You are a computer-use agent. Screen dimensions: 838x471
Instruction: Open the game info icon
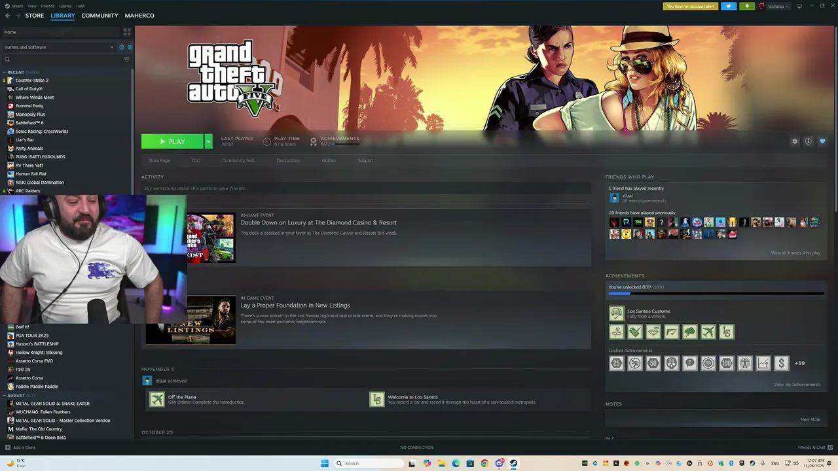pos(809,141)
